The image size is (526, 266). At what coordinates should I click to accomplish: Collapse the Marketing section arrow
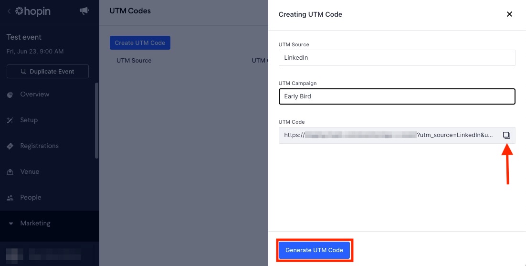click(11, 223)
